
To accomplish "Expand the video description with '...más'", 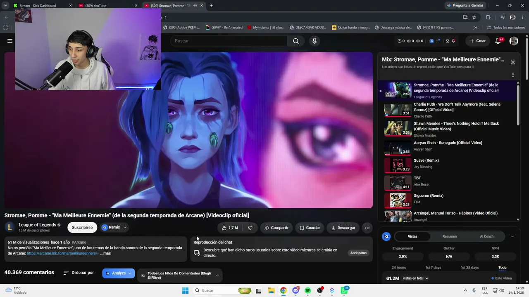I will pos(105,253).
